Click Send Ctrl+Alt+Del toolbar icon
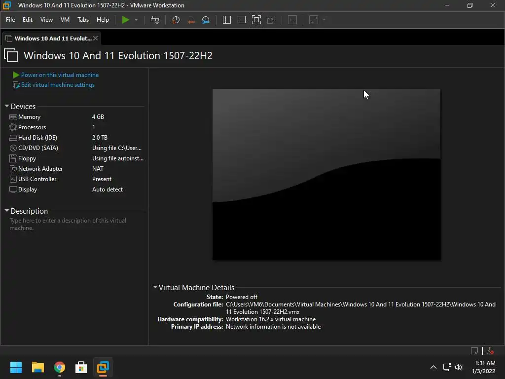 pyautogui.click(x=155, y=20)
